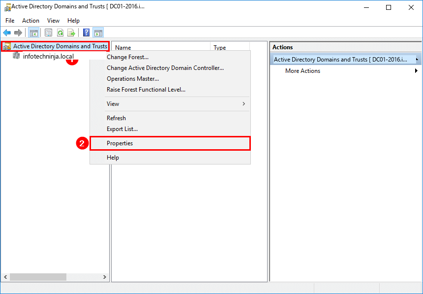Image resolution: width=423 pixels, height=294 pixels.
Task: Maximize the window
Action: (389, 7)
